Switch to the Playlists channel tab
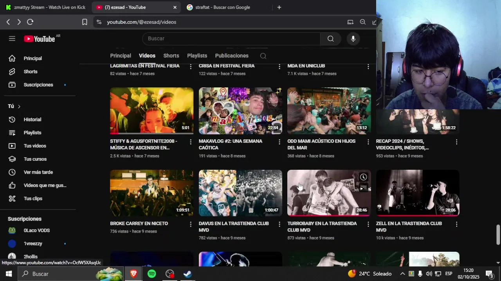This screenshot has height=281, width=501. [x=197, y=56]
